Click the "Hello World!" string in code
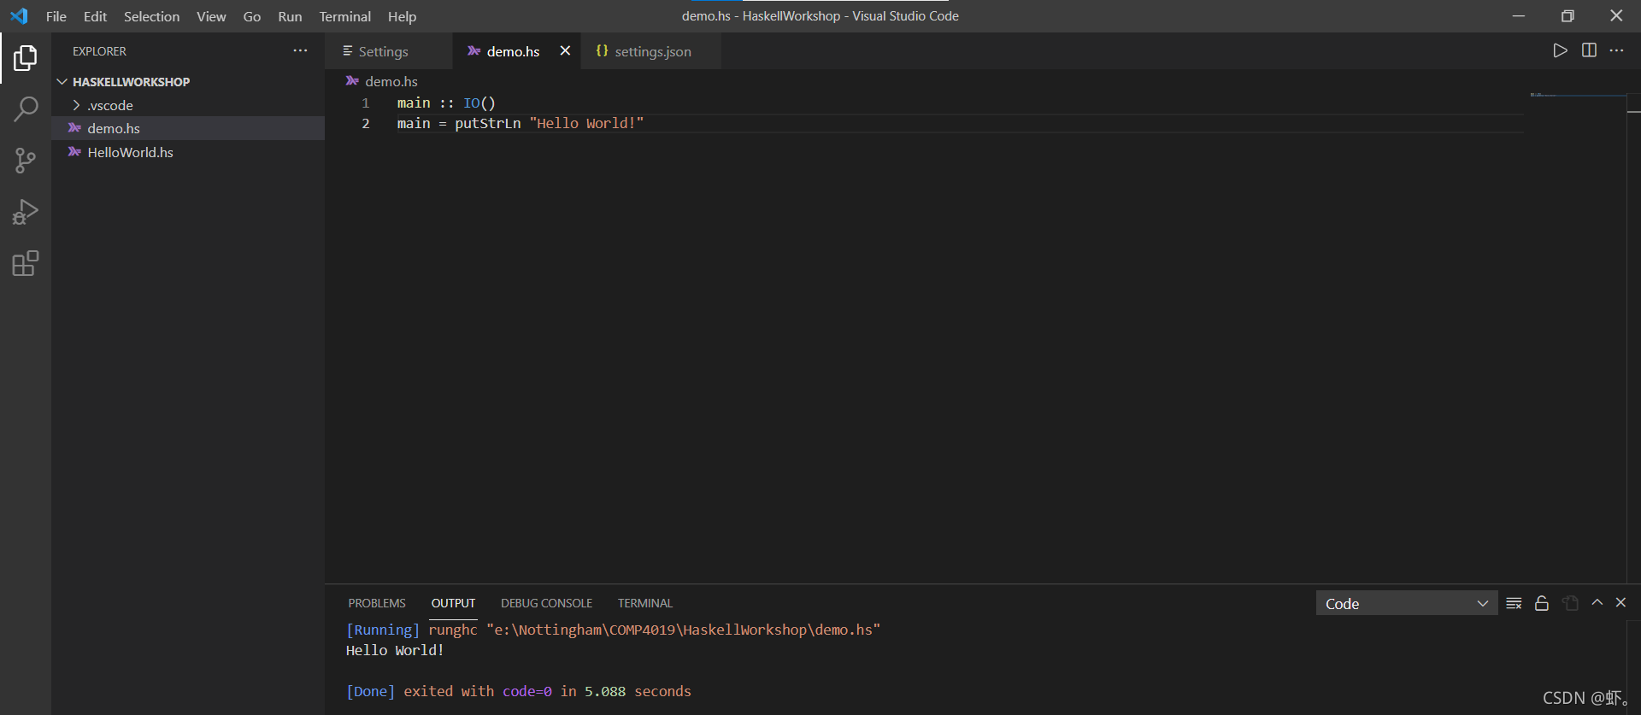 [x=586, y=123]
